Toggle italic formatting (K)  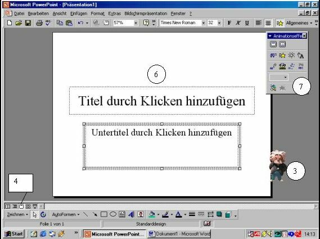(238, 23)
